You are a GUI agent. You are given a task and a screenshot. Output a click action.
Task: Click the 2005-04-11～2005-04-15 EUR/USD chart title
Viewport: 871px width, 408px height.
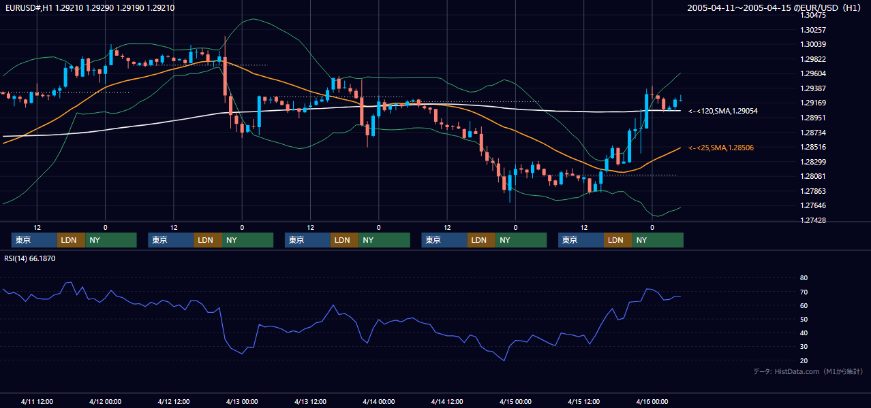click(x=775, y=8)
